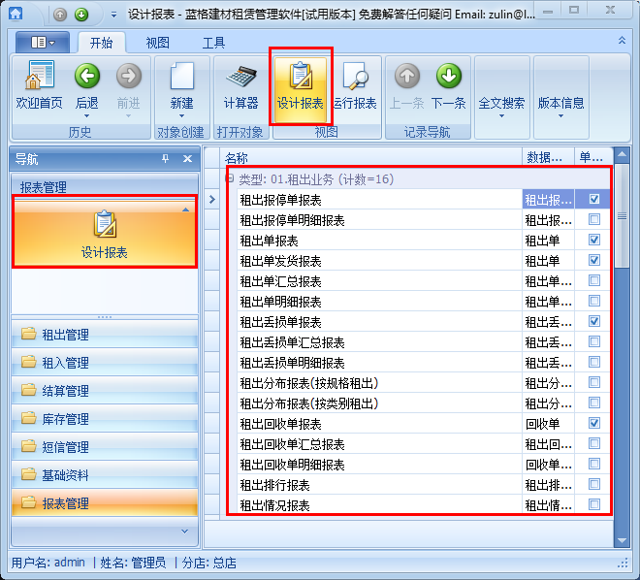
Task: Open the quick access customize dropdown
Action: [x=113, y=16]
